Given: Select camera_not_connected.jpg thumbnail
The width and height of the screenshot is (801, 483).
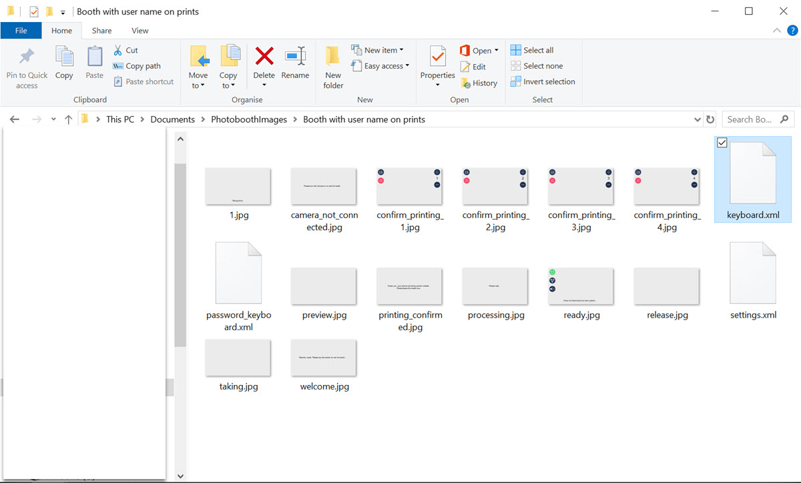Looking at the screenshot, I should (324, 187).
